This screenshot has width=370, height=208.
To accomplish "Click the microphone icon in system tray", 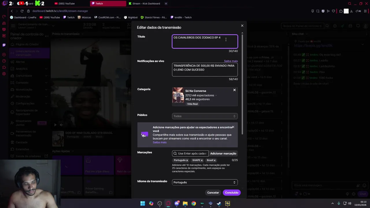I will click(x=339, y=203).
